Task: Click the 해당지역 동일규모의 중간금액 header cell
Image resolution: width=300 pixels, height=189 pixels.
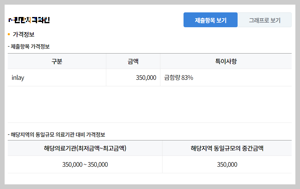Action: [x=227, y=148]
